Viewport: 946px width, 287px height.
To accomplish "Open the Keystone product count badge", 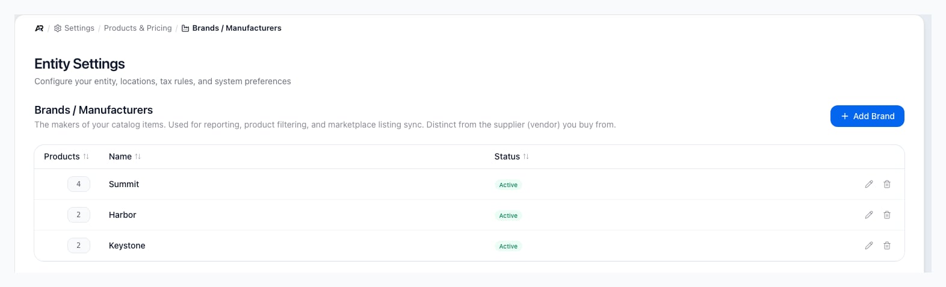I will 79,245.
